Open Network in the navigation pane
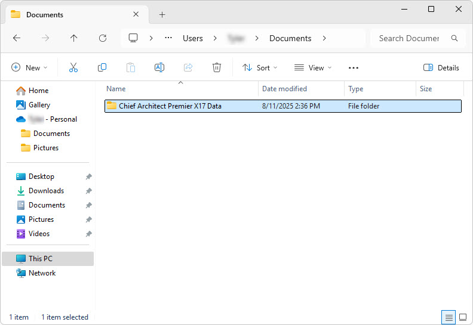The width and height of the screenshot is (473, 325). [x=36, y=273]
